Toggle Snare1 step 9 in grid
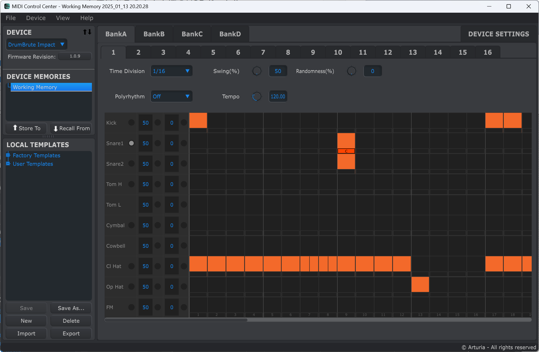Image resolution: width=539 pixels, height=352 pixels. (x=346, y=141)
